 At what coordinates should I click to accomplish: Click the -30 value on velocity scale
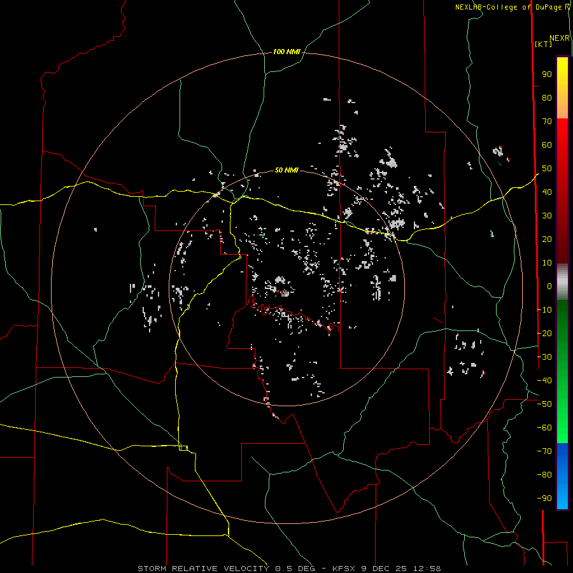click(544, 357)
